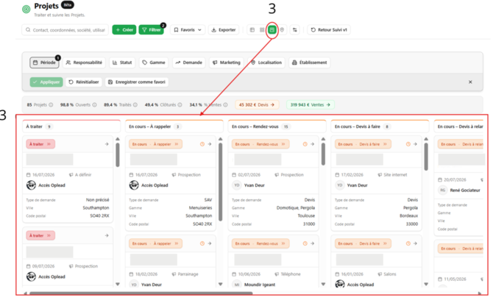The width and height of the screenshot is (493, 297).
Task: Open the Localisation filter tab
Action: pos(266,62)
